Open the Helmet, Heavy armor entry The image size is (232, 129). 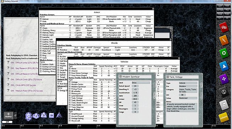pos(48,33)
